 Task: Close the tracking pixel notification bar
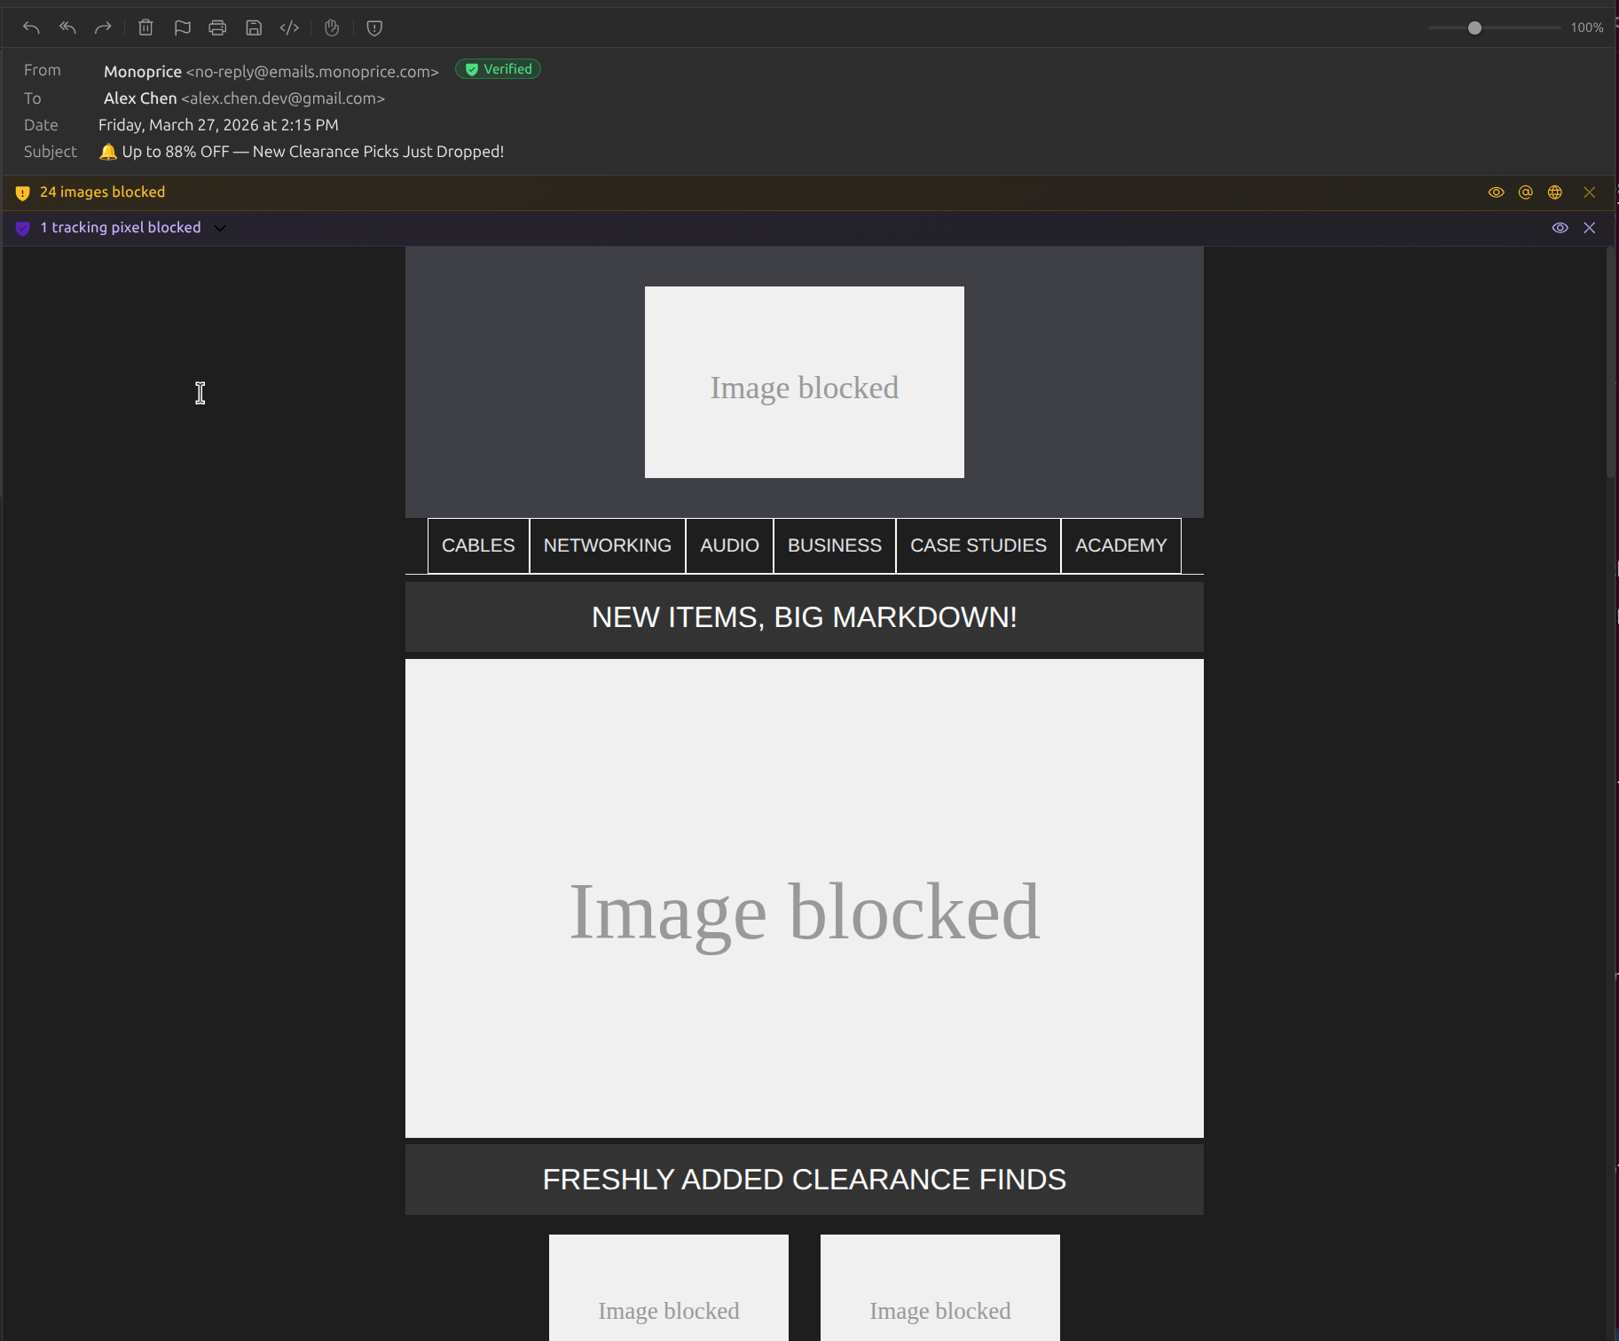pos(1589,228)
